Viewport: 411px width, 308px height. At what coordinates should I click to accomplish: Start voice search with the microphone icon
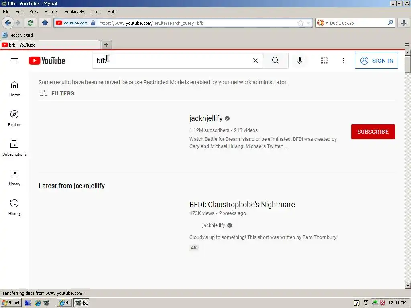(299, 61)
